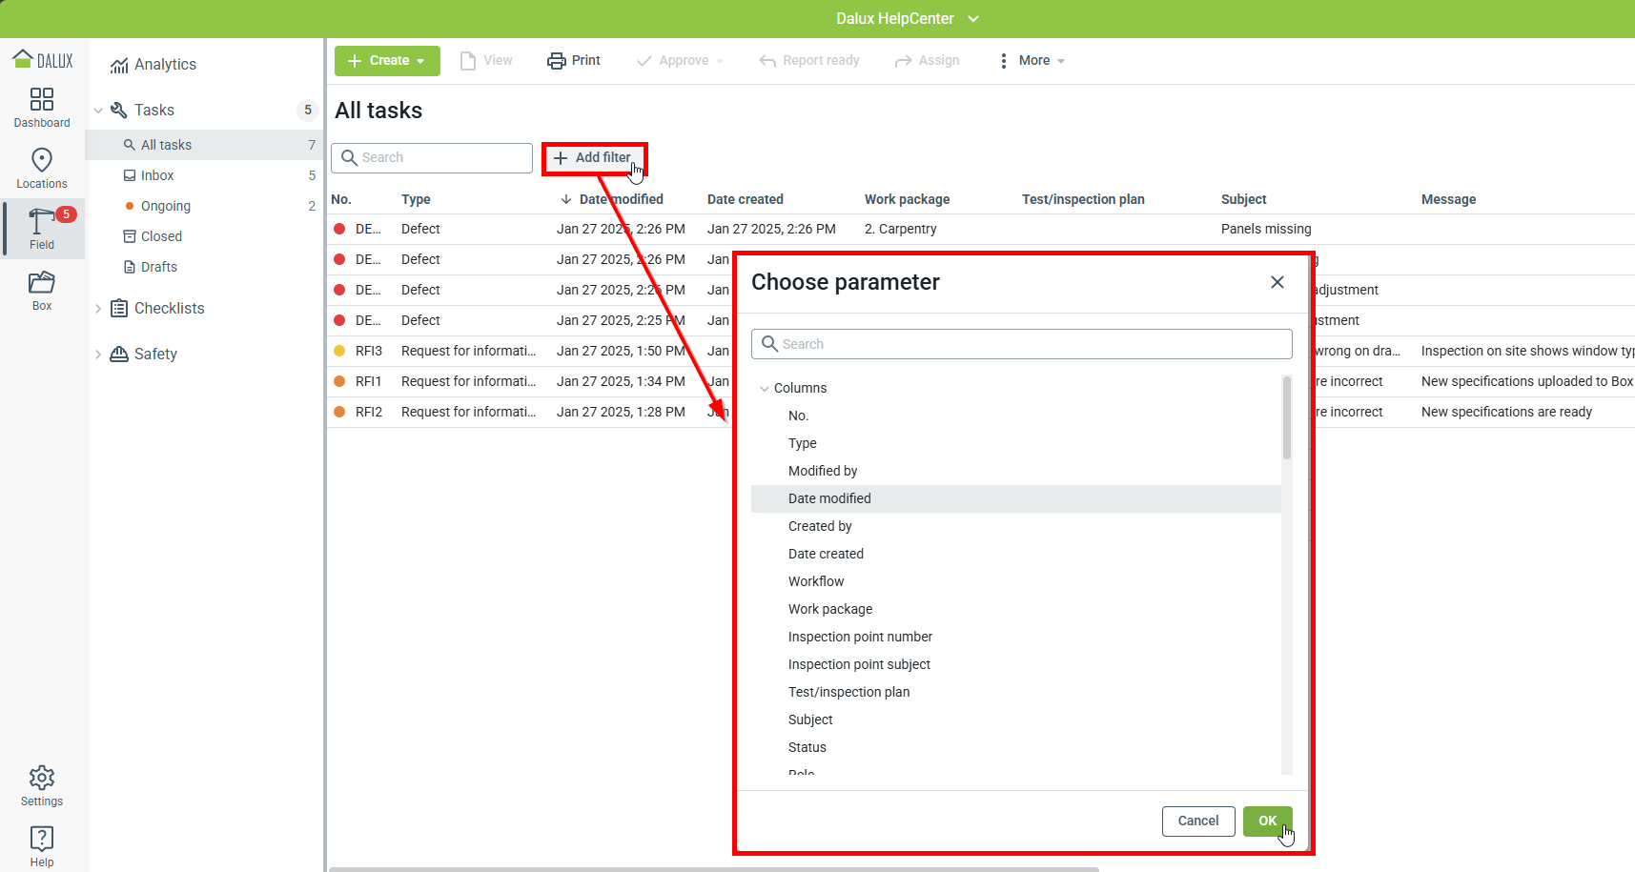Open Analytics in the navigation panel
1635x872 pixels.
pyautogui.click(x=164, y=64)
